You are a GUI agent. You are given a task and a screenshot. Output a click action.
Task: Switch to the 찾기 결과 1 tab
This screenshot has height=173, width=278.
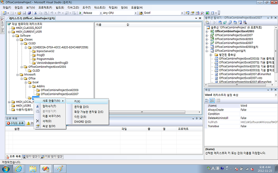point(31,157)
